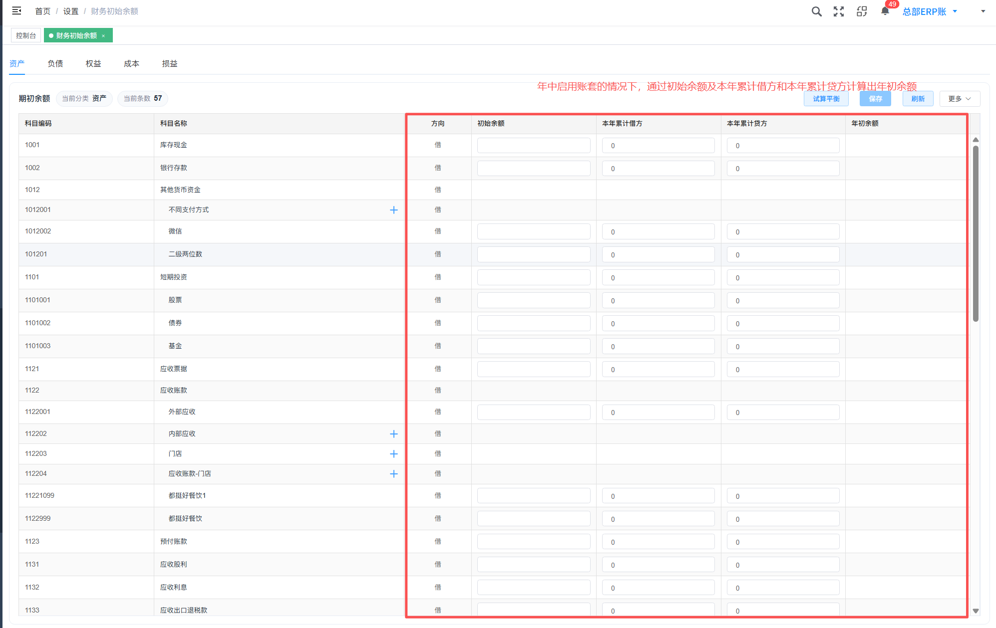Click the 试算平衡 button

pos(826,99)
